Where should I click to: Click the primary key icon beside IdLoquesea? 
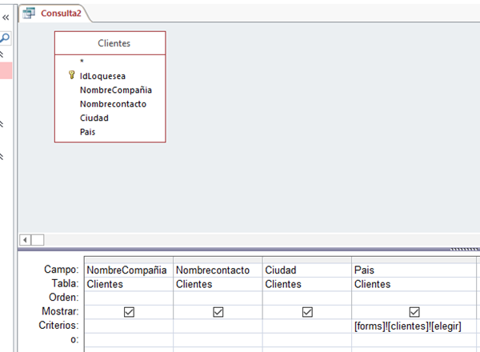coord(72,76)
